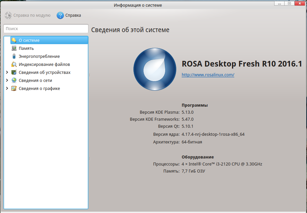Click the Сведения о сети globe icon
Viewport: 307px width, 213px height.
click(14, 80)
